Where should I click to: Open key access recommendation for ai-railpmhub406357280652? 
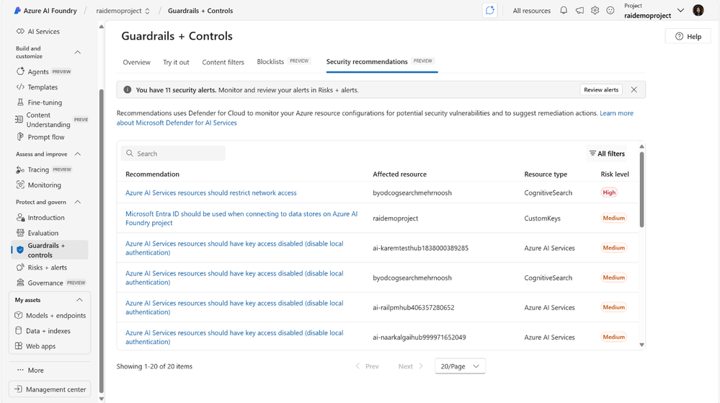pyautogui.click(x=234, y=307)
